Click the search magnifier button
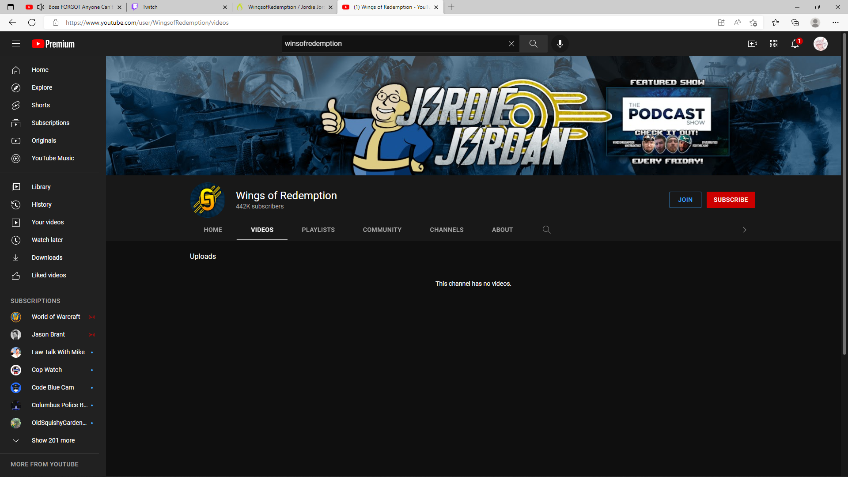848x477 pixels. pyautogui.click(x=534, y=44)
